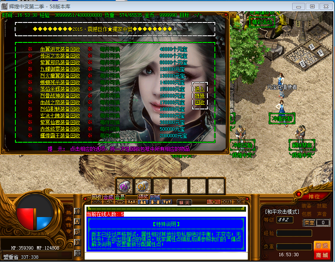This screenshot has width=335, height=262.
Task: Click the chat input field at bottom
Action: pyautogui.click(x=165, y=257)
